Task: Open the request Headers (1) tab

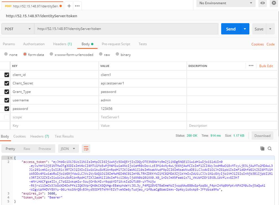Action: click(x=62, y=44)
